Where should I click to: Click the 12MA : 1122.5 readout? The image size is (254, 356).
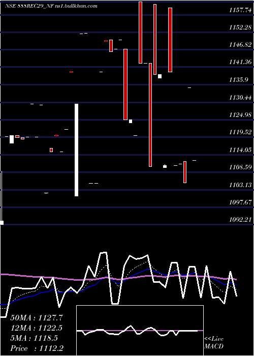pos(37,328)
